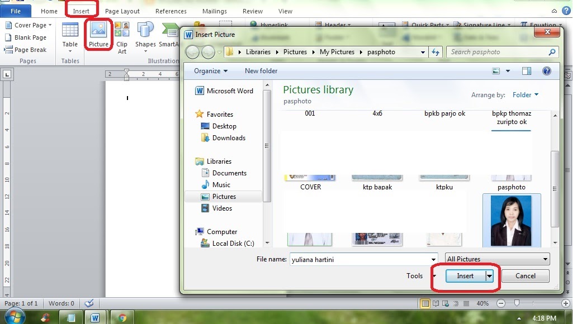Expand the address bar path dropdown

[423, 52]
